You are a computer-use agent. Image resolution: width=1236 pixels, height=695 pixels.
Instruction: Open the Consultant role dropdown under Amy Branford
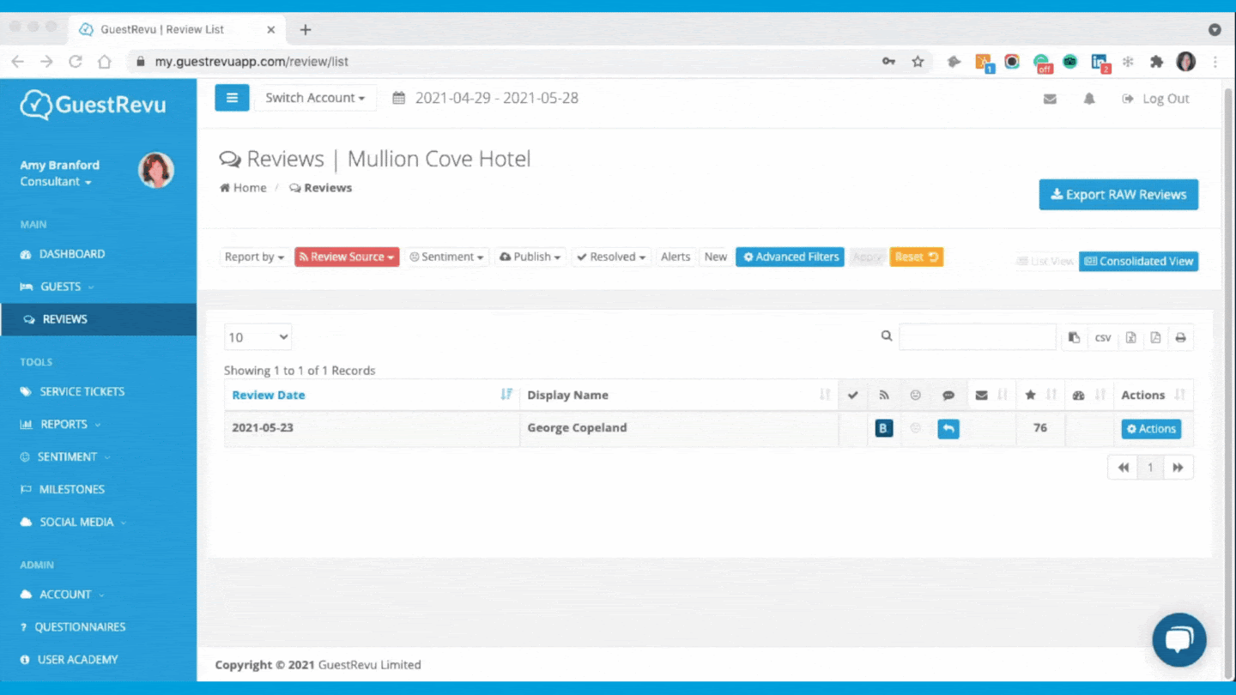tap(56, 182)
